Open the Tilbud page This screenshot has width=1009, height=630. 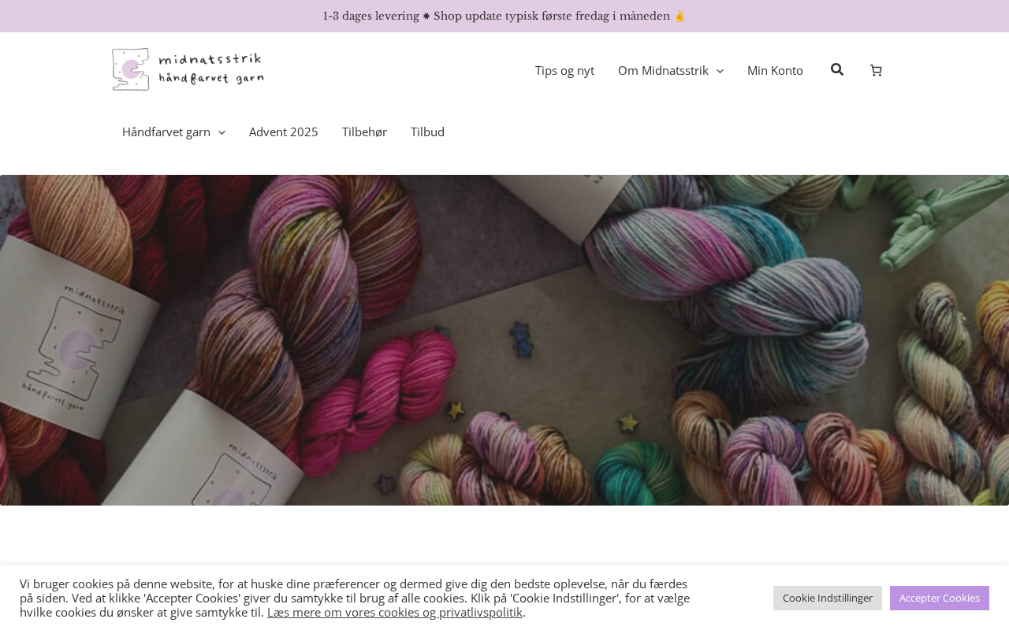[x=427, y=132]
